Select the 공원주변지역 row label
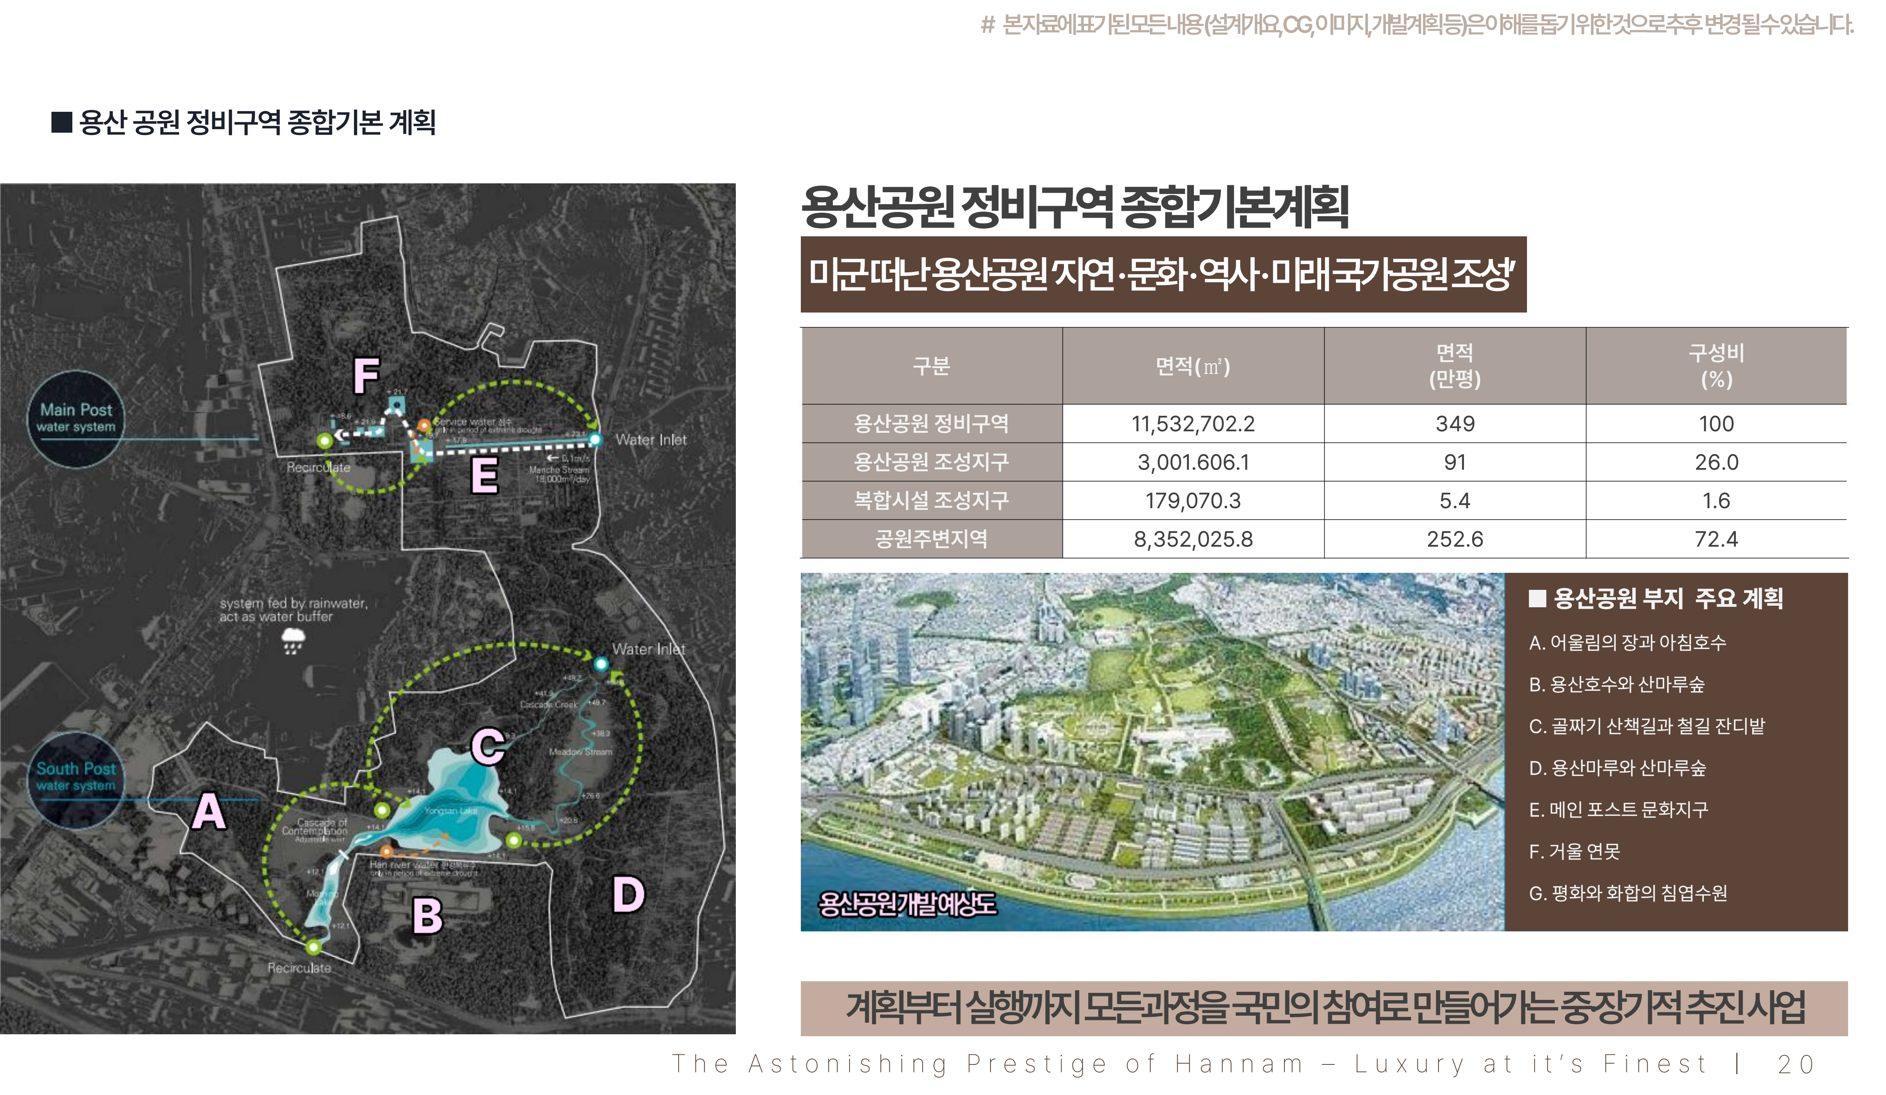1886x1095 pixels. coord(932,539)
